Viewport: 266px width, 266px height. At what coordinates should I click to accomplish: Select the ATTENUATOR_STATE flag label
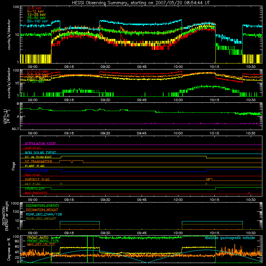tap(40, 144)
